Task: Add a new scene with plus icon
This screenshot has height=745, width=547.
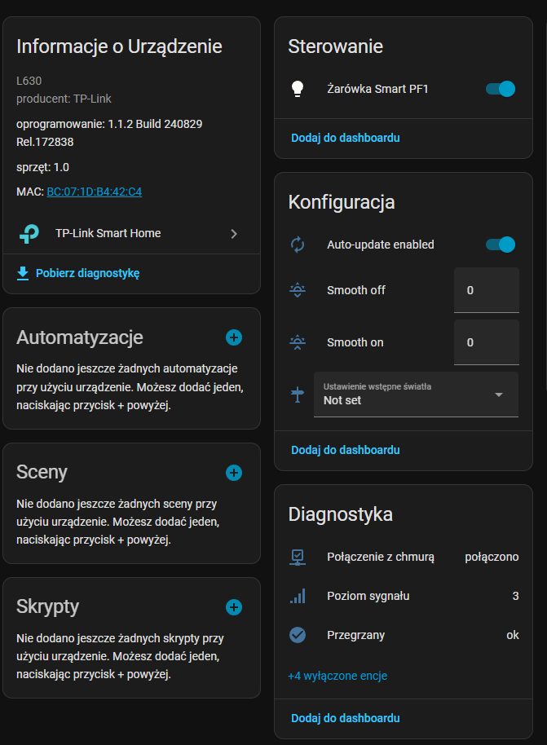Action: [234, 473]
